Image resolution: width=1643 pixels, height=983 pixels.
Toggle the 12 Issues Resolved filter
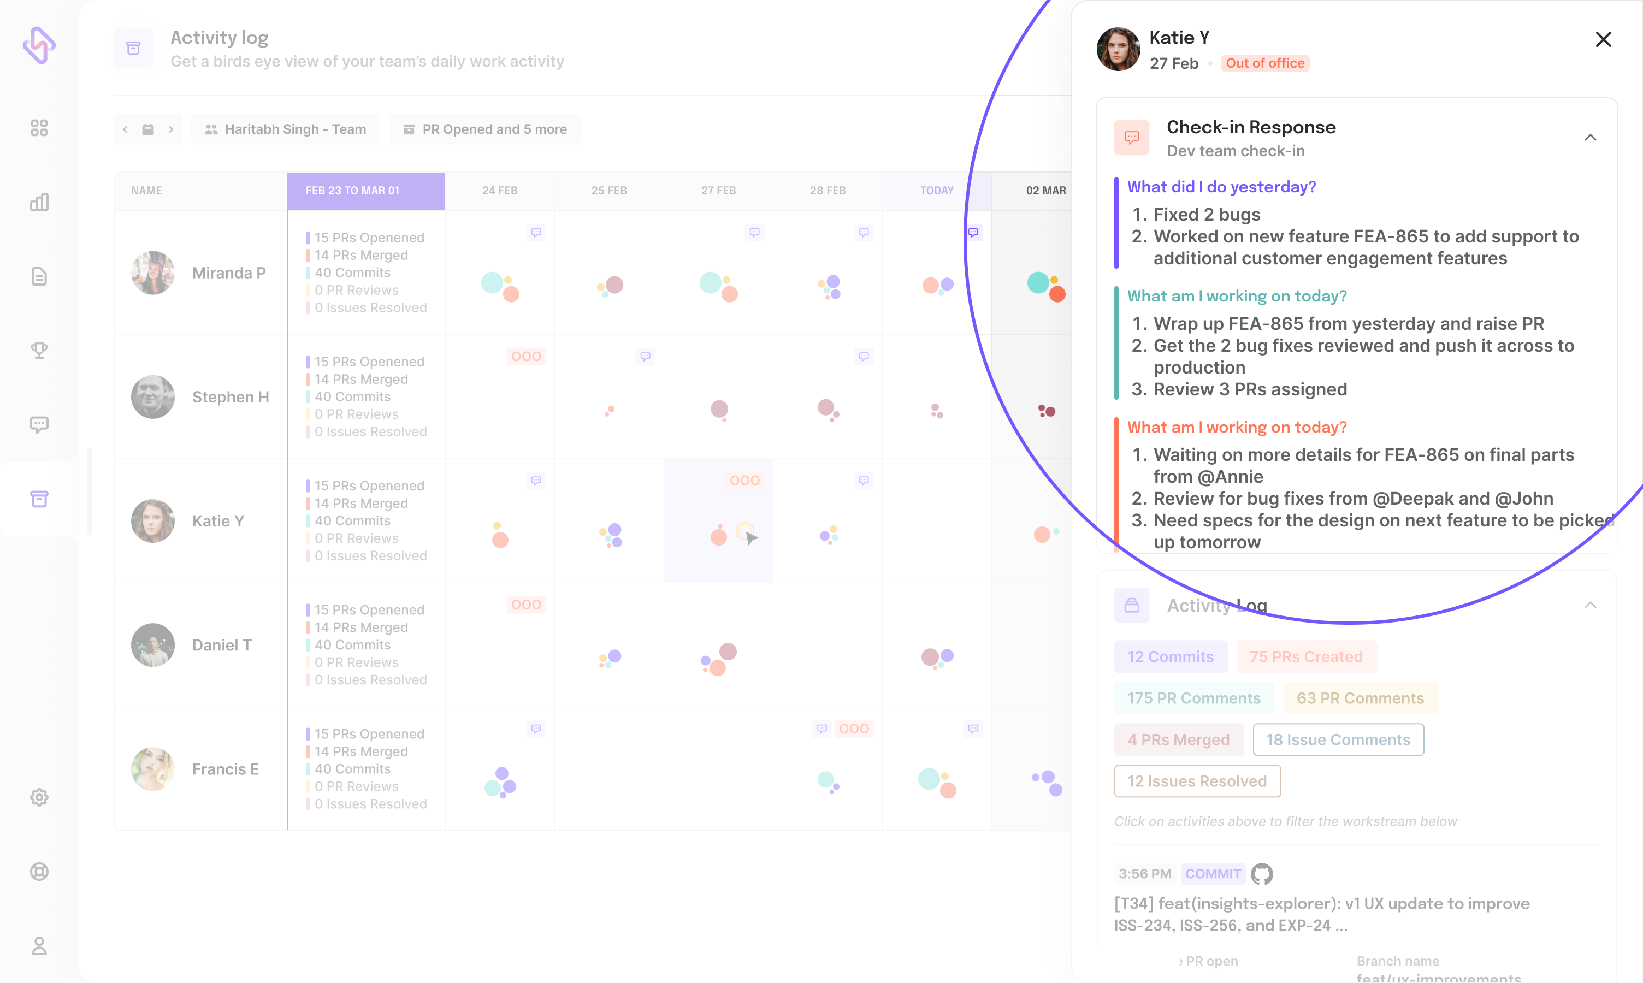pyautogui.click(x=1197, y=781)
